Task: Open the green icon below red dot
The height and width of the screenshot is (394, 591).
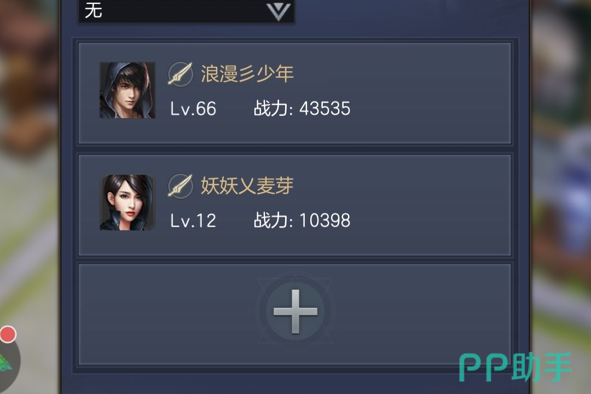Action: click(x=6, y=364)
